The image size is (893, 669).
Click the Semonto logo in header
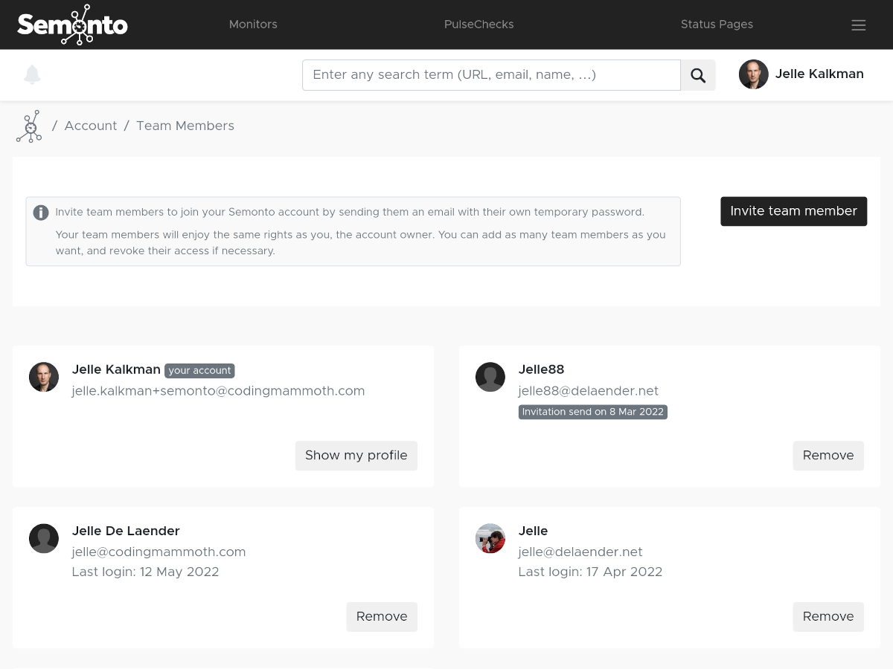coord(72,25)
